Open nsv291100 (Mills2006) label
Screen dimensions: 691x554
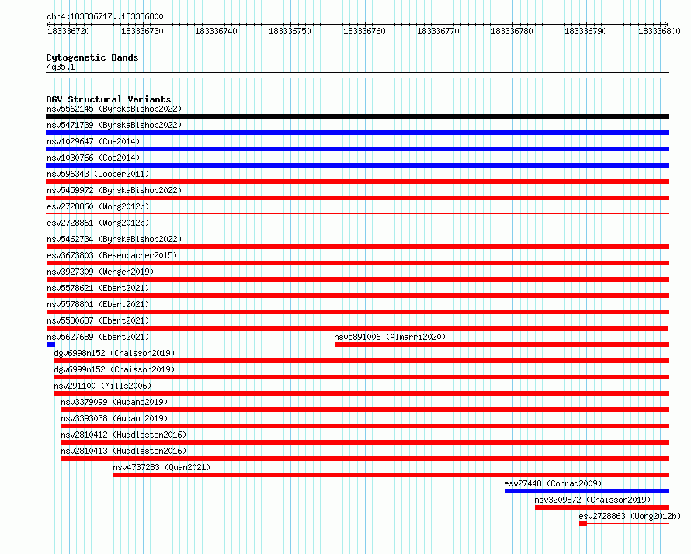click(102, 386)
